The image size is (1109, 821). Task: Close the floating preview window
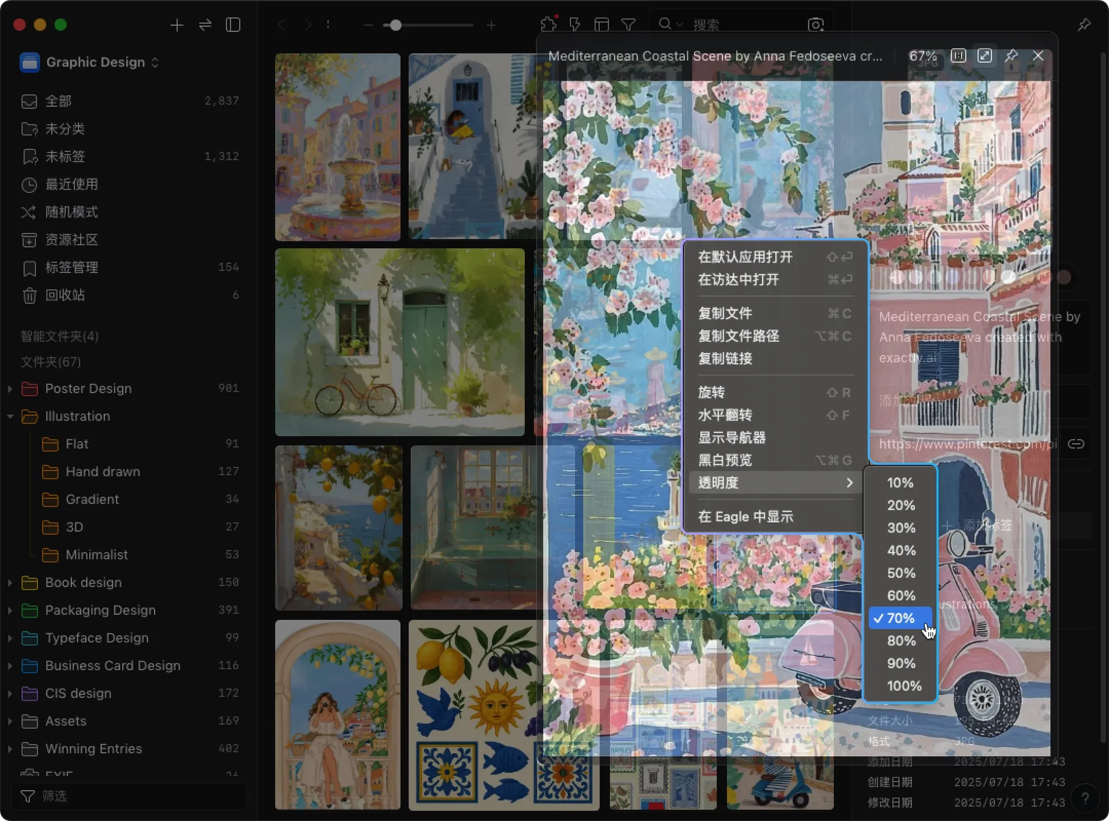(1038, 56)
